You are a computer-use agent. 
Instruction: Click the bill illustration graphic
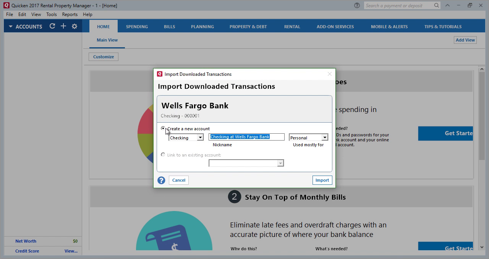[174, 231]
